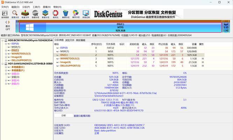The width and height of the screenshot is (233, 140).
Task: Click the volume serial EAF2-53A1-F253-7135
Action: point(105,100)
